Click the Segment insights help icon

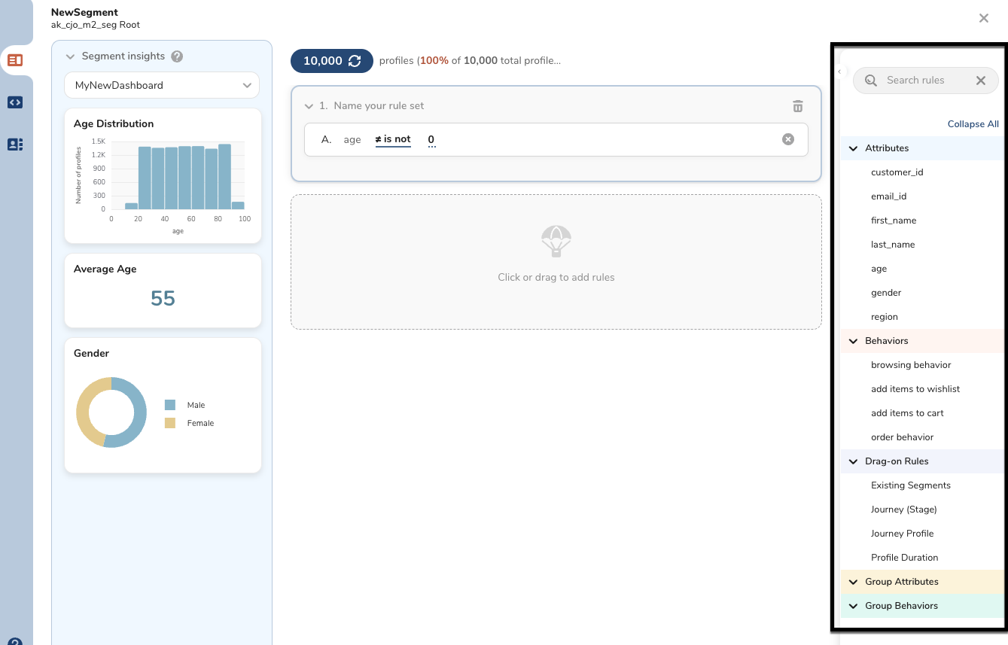tap(177, 56)
